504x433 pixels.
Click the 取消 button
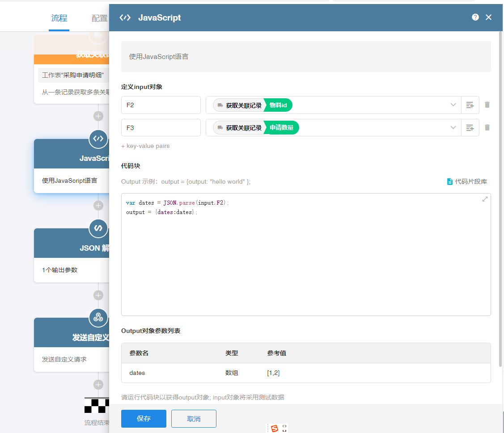click(194, 419)
